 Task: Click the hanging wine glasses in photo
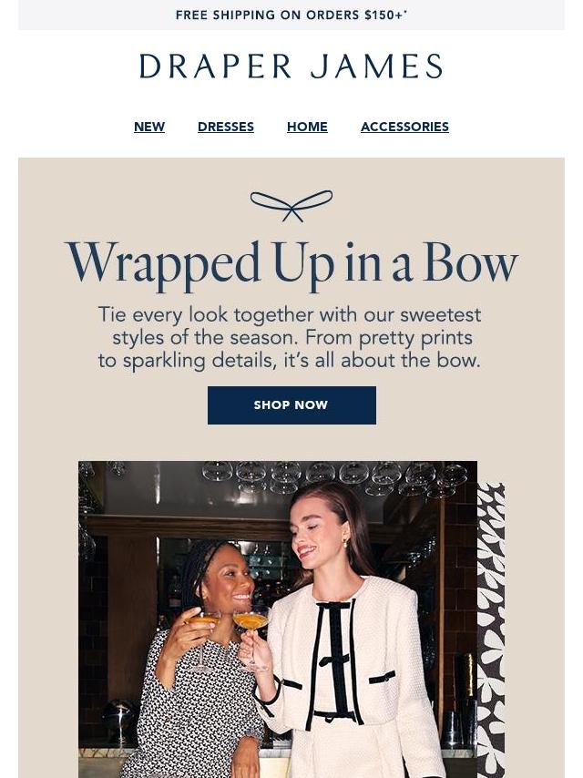[335, 477]
